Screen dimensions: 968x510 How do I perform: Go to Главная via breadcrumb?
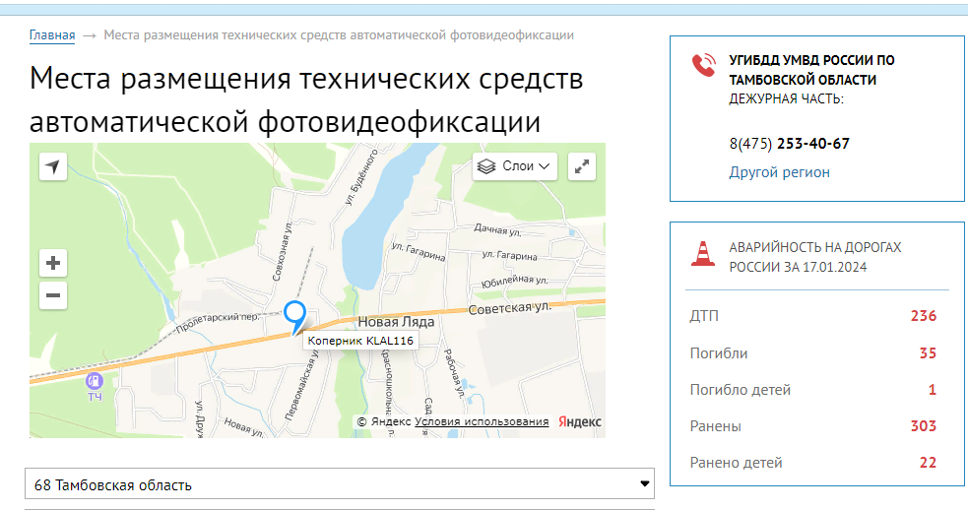click(52, 35)
